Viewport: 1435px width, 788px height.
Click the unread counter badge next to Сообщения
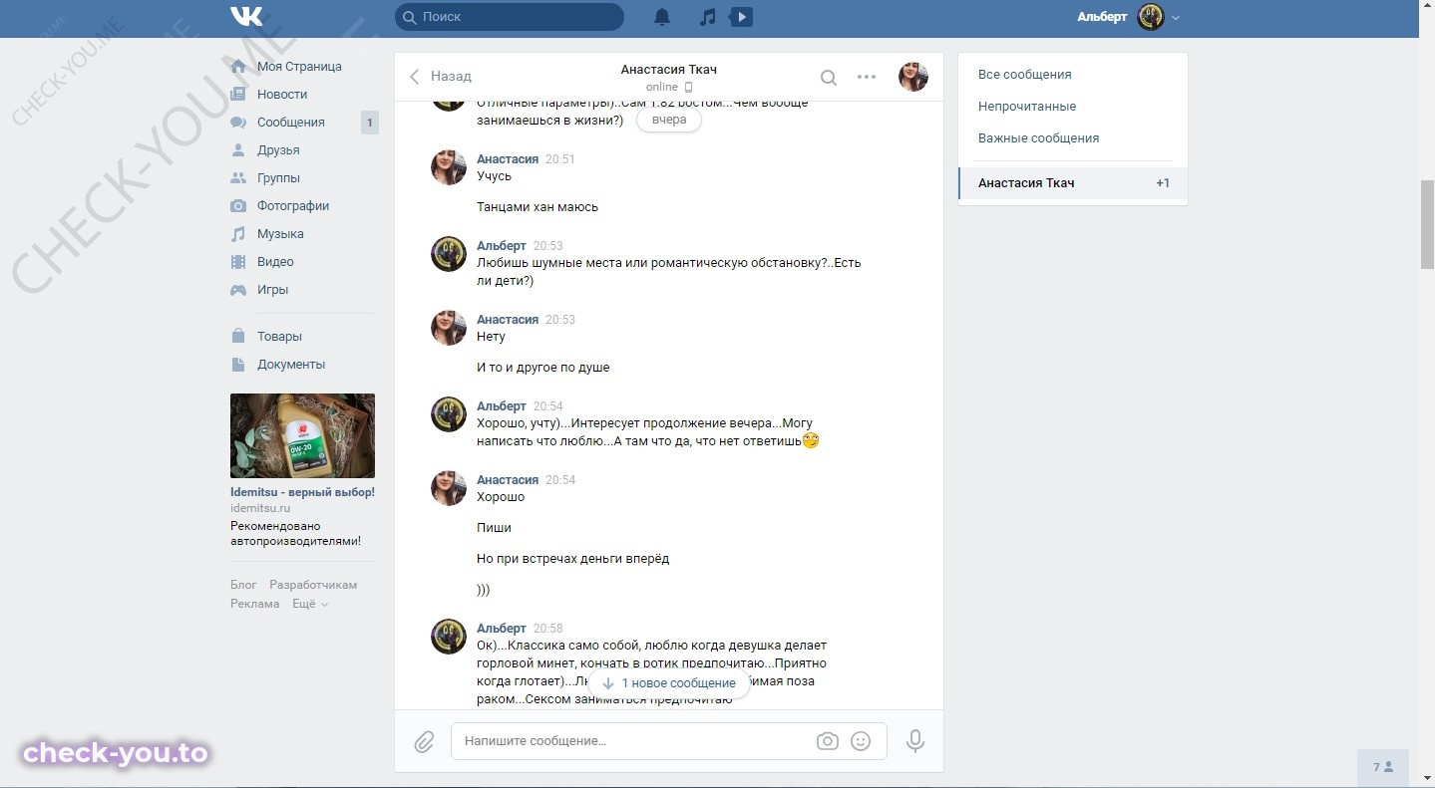pyautogui.click(x=369, y=123)
